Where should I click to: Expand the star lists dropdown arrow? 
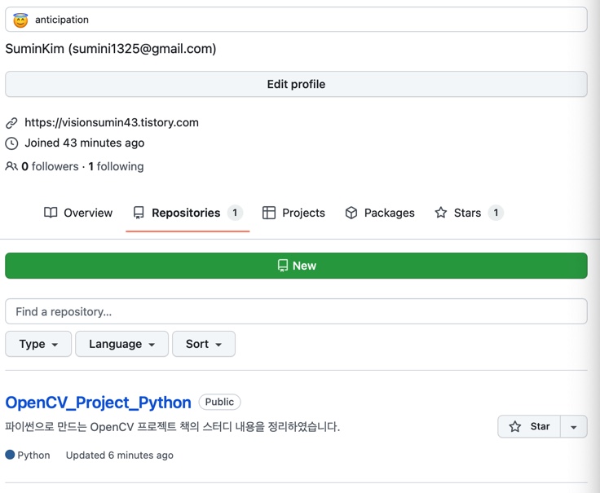[574, 426]
